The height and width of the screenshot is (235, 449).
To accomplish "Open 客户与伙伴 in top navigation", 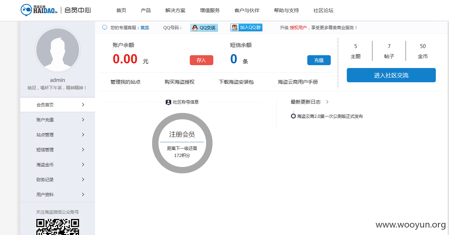I will tap(247, 10).
